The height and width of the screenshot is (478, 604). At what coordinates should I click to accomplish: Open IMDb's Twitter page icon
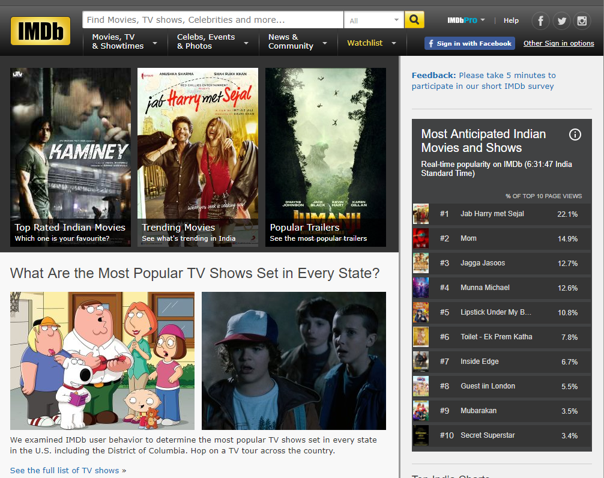(561, 21)
